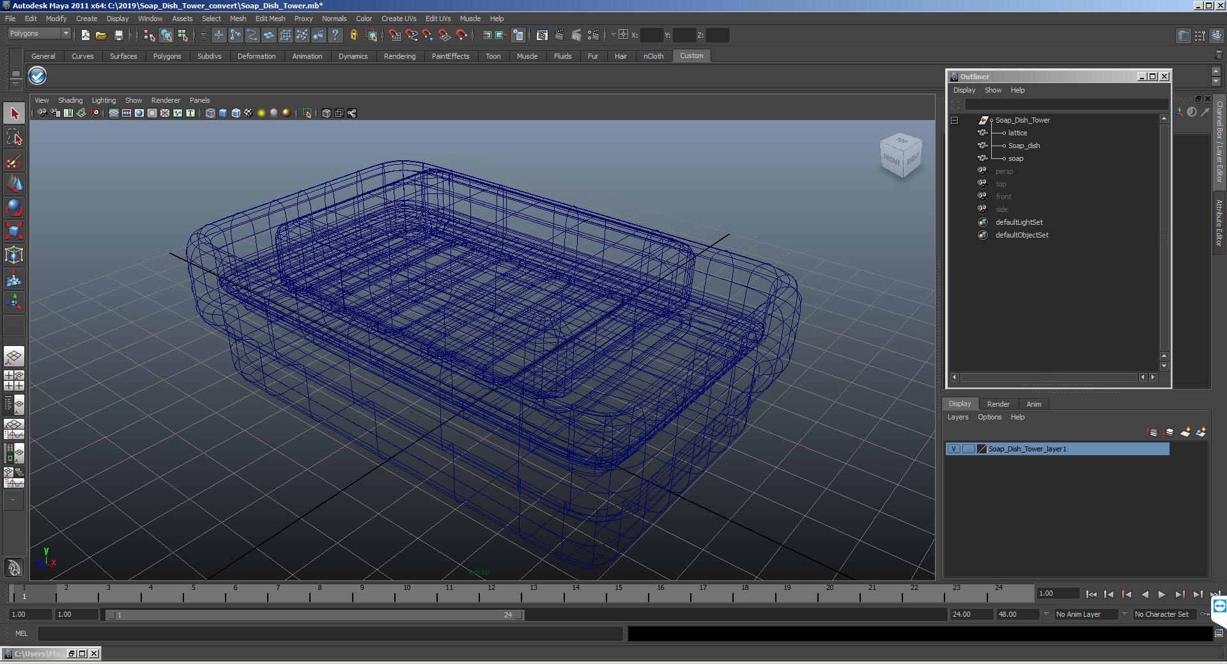Toggle Select by component type mode

click(x=183, y=36)
